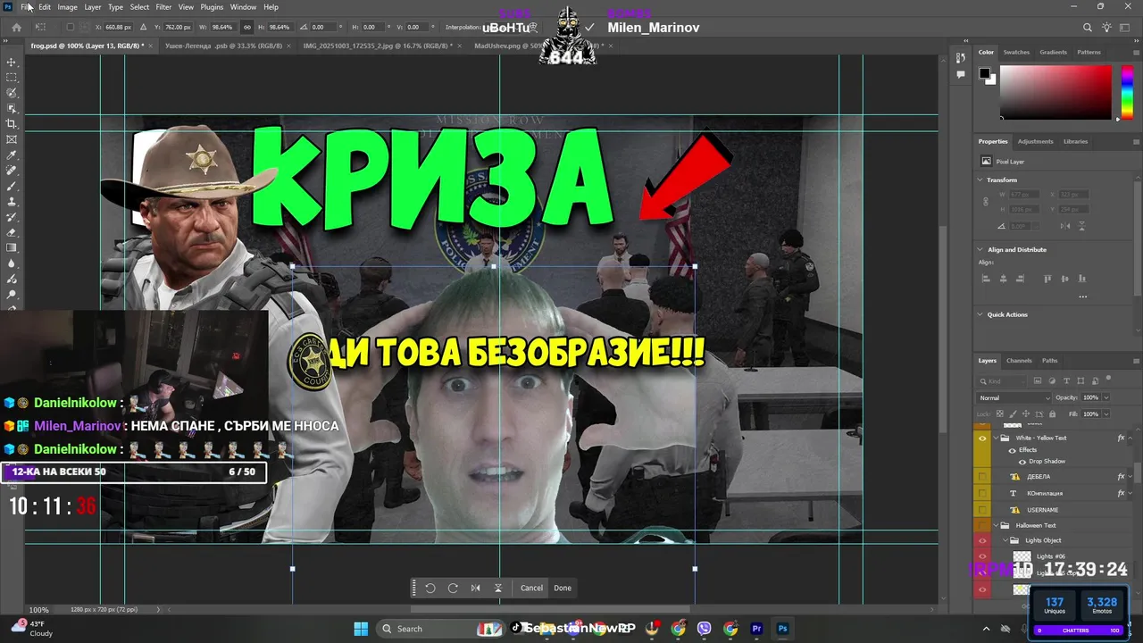Click the foreground color swatch

click(x=984, y=73)
